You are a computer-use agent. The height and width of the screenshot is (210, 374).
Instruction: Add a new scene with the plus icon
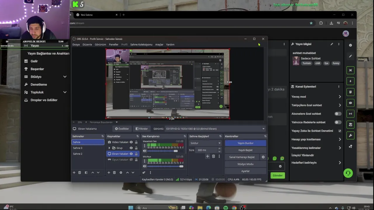(74, 173)
